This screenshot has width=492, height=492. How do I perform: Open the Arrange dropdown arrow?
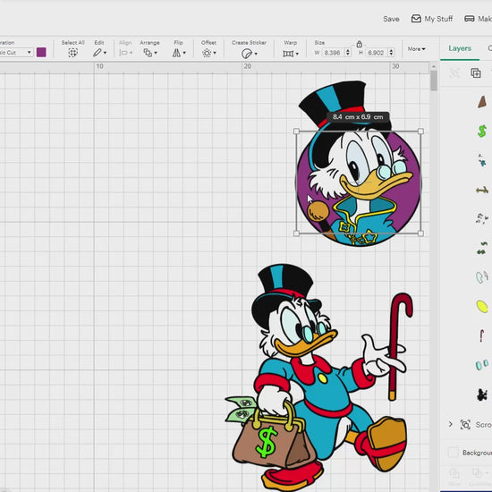click(156, 53)
